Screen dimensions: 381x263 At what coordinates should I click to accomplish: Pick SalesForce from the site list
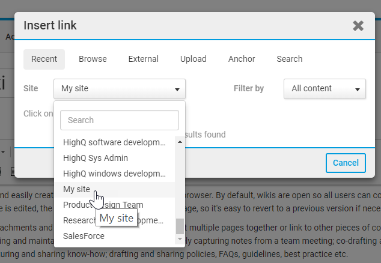tap(84, 236)
